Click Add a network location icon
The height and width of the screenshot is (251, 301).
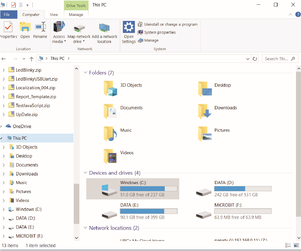click(104, 28)
